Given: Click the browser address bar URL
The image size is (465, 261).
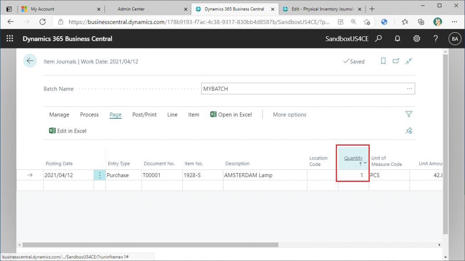Looking at the screenshot, I should point(199,22).
